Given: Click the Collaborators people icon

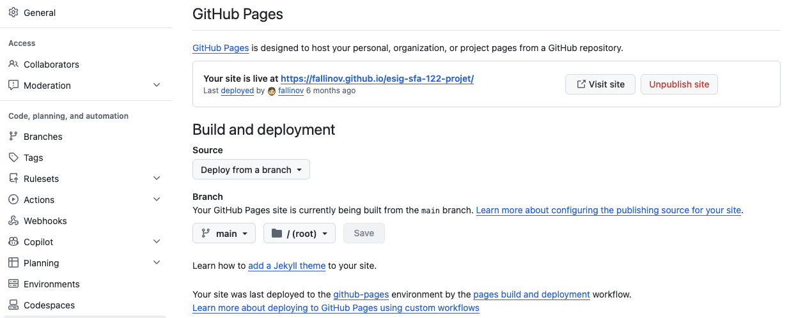Looking at the screenshot, I should coord(13,64).
